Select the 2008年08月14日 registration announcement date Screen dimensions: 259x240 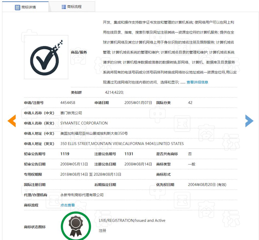click(x=138, y=164)
